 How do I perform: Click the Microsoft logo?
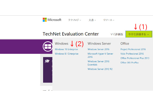pos(52,20)
